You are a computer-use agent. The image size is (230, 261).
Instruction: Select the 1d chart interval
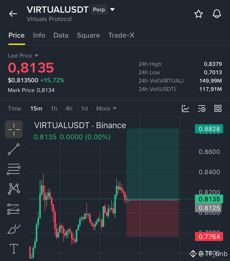pyautogui.click(x=84, y=108)
